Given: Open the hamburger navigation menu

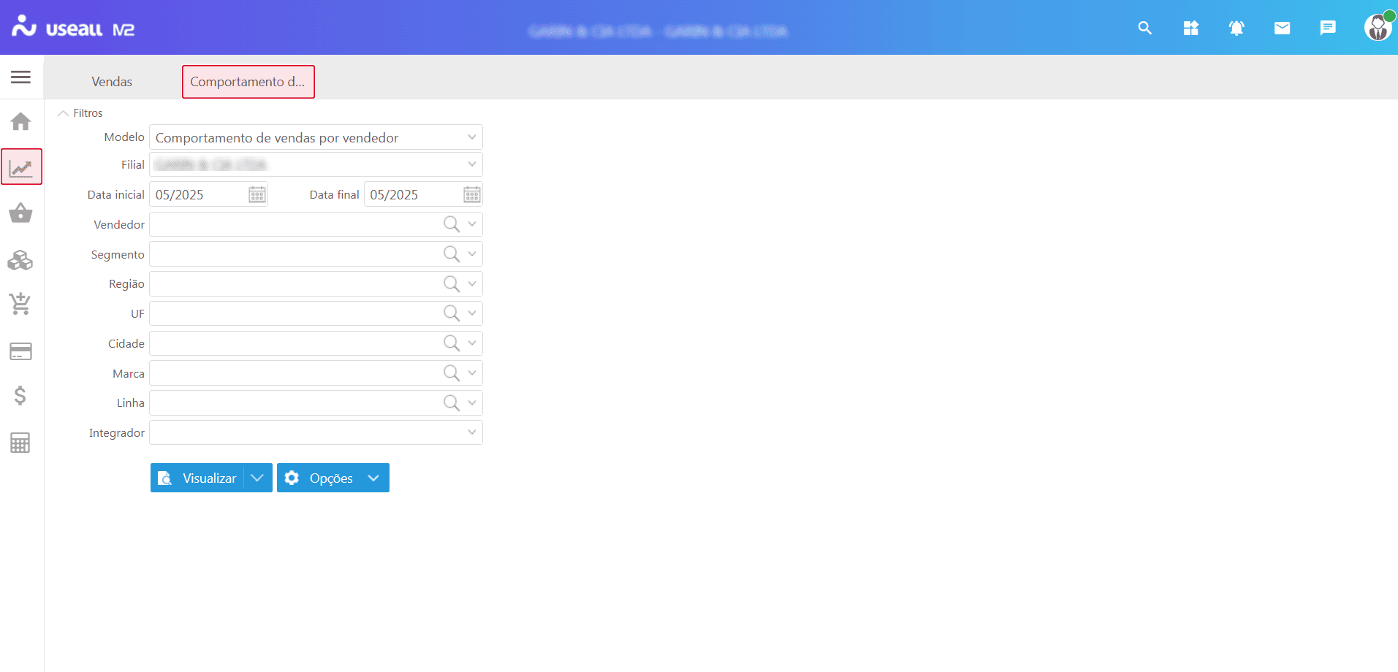Looking at the screenshot, I should coord(20,77).
